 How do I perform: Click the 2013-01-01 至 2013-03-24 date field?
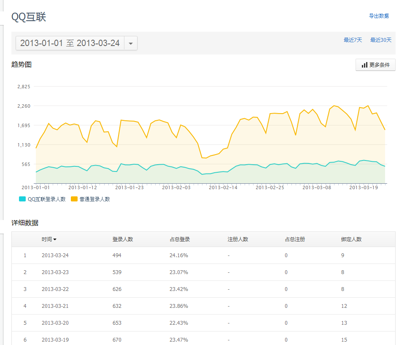click(70, 43)
